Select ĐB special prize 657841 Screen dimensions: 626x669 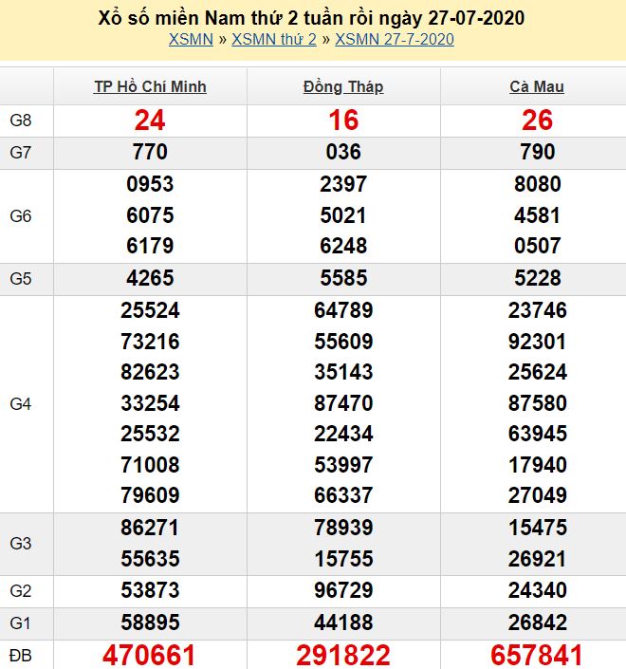537,656
